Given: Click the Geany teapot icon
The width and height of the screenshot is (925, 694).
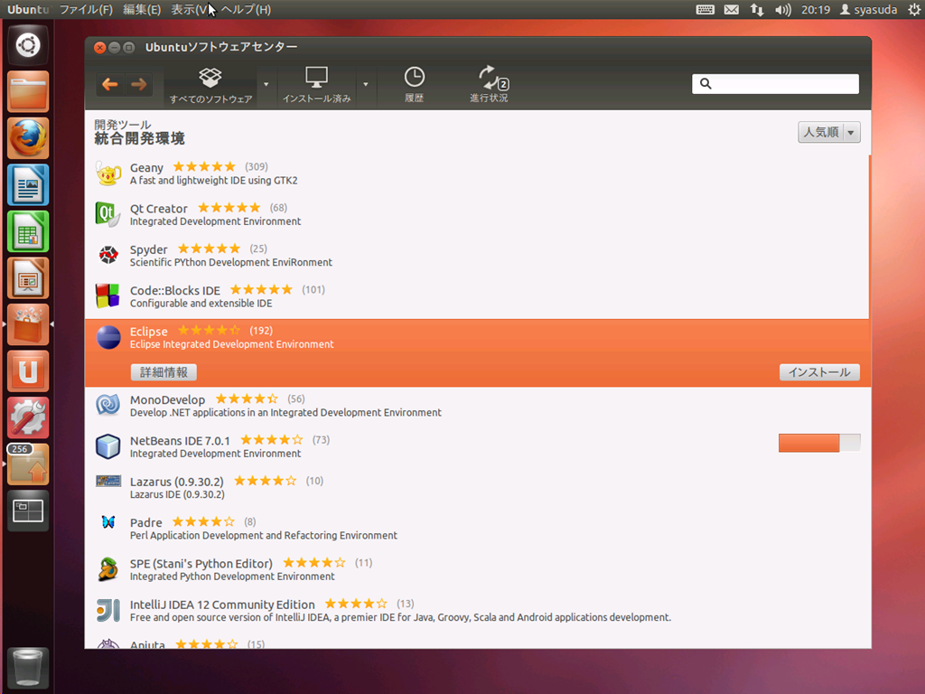Looking at the screenshot, I should tap(108, 173).
